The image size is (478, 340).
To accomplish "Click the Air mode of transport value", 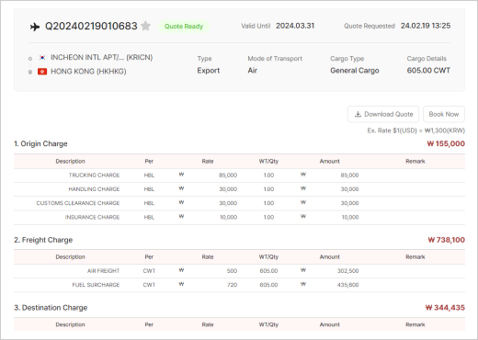I will pos(253,71).
